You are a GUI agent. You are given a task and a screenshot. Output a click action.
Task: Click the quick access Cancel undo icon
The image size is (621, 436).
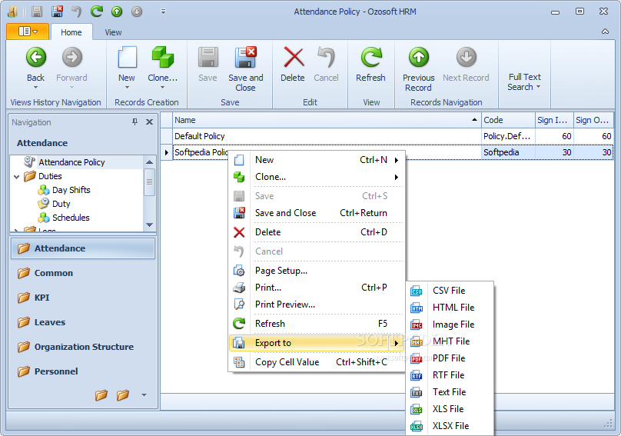[x=76, y=12]
